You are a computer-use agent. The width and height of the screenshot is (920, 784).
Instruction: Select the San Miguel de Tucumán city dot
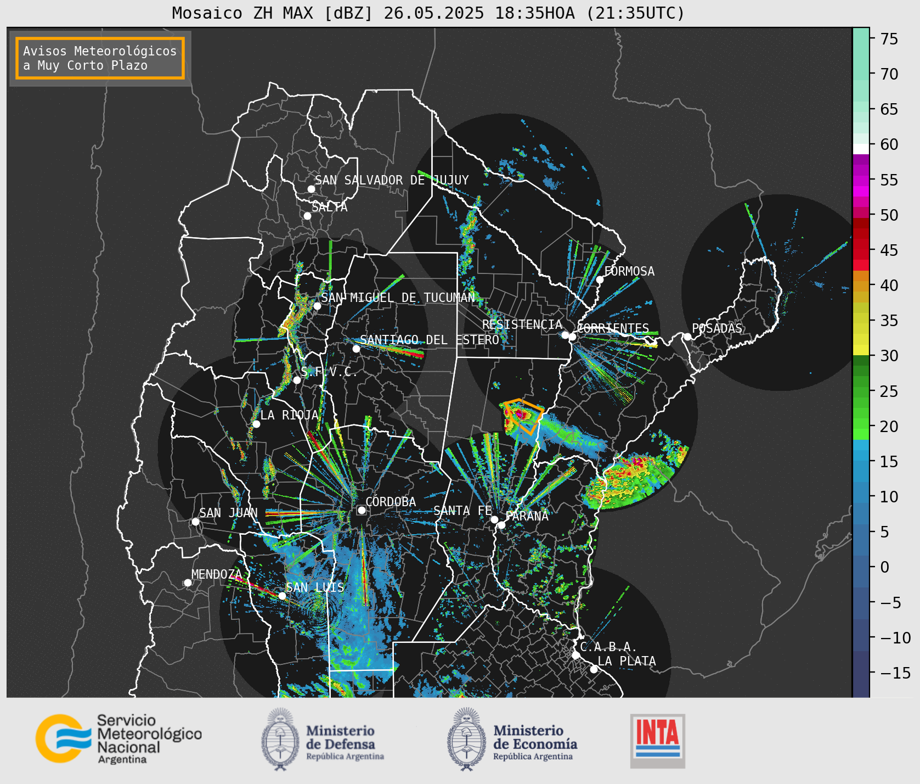coord(317,306)
